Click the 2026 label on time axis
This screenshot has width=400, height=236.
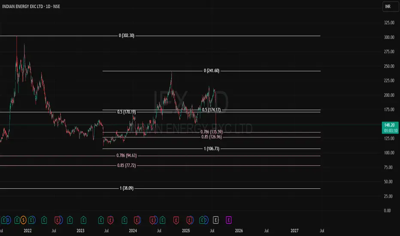click(x=239, y=231)
